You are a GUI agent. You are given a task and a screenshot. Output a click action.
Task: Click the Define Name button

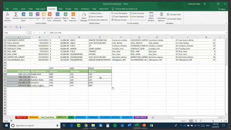95,13
